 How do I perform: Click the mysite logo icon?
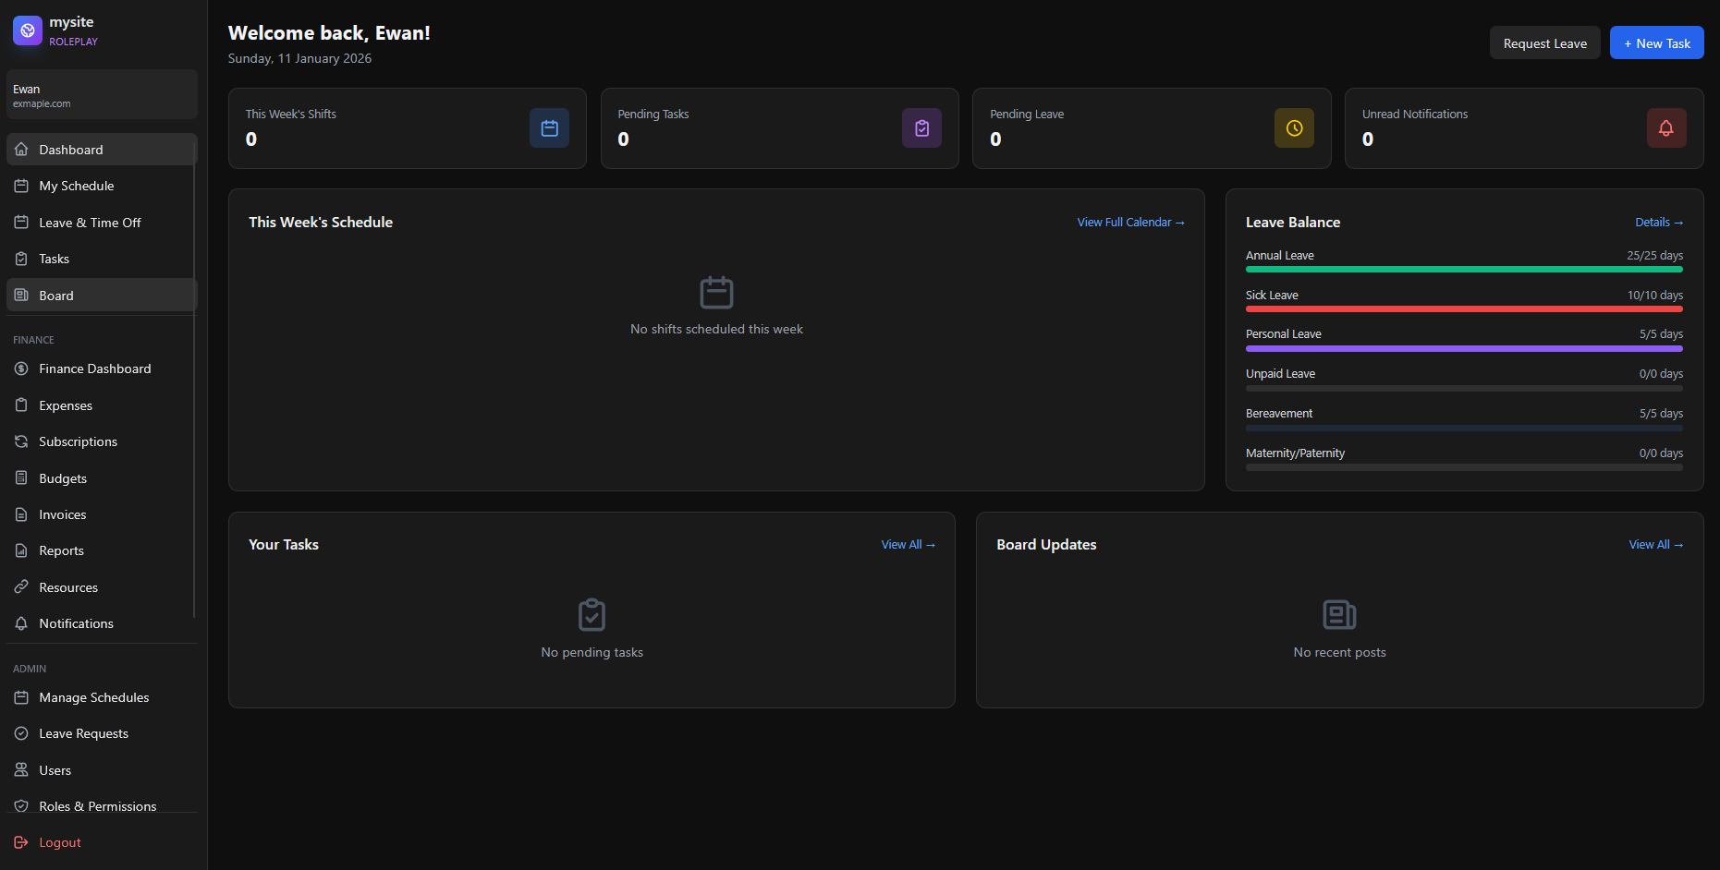coord(28,30)
